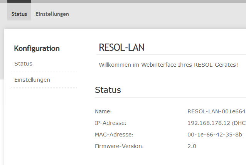Click the Konfiguration sidebar heading
This screenshot has height=165, width=246.
[37, 48]
